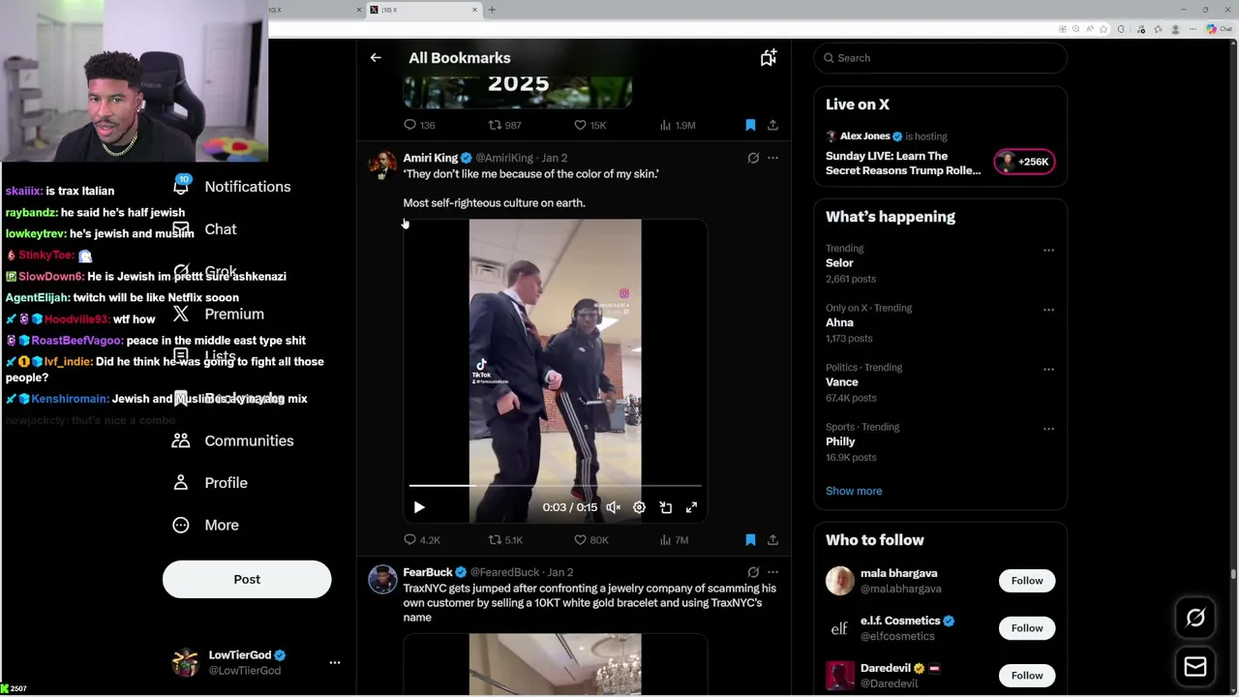Open Alex Jones live space title
Screen dimensions: 1239x697
(903, 163)
